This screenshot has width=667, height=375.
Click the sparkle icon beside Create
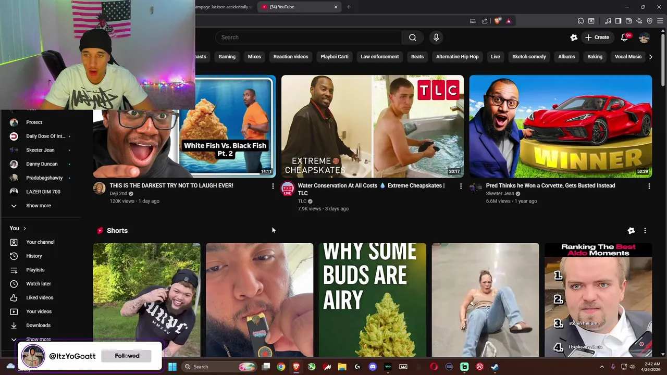pyautogui.click(x=574, y=37)
